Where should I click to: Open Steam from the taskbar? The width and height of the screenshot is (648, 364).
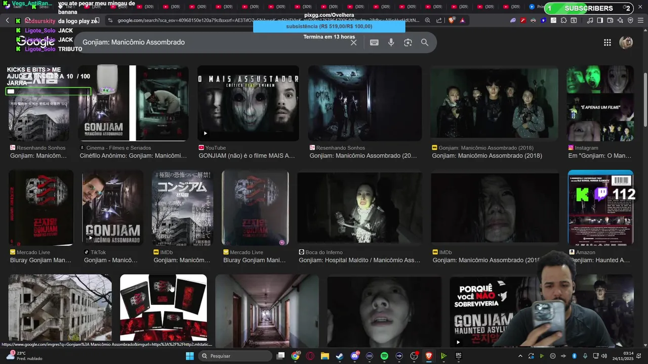(x=339, y=356)
